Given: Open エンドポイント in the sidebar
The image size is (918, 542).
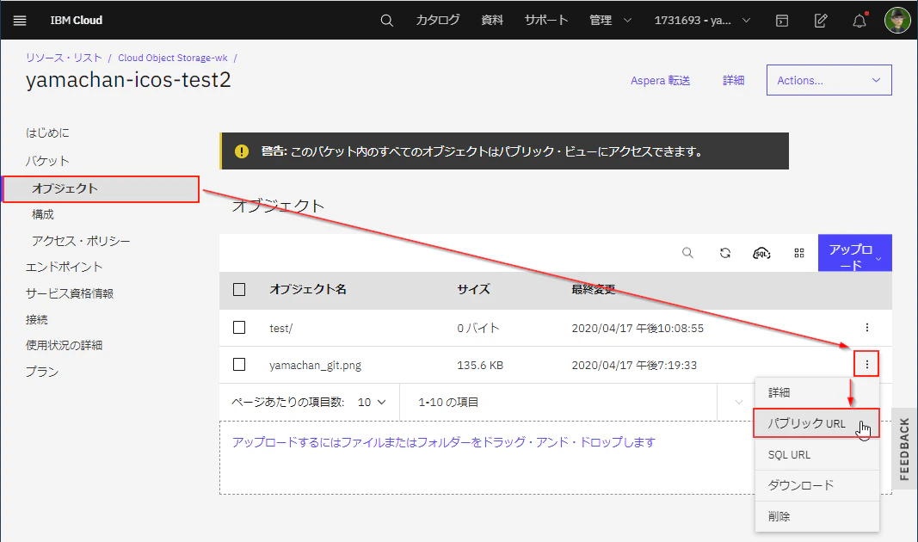Looking at the screenshot, I should 64,267.
